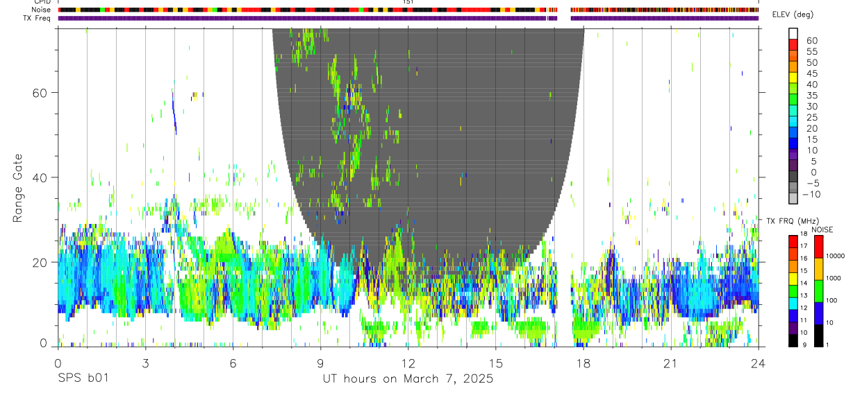
Task: Select the 50 label on elevation scale
Action: (811, 62)
